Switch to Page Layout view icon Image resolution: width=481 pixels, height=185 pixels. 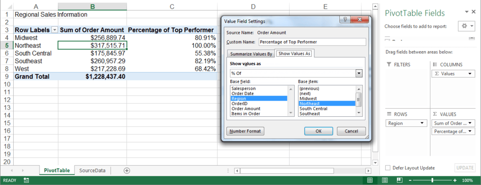(x=385, y=180)
